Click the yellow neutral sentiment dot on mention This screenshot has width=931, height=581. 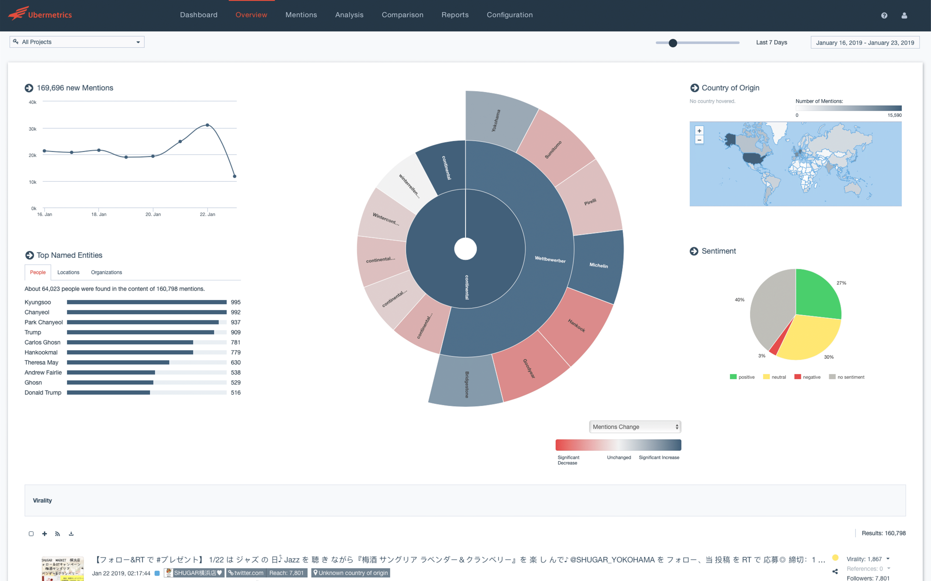(835, 557)
